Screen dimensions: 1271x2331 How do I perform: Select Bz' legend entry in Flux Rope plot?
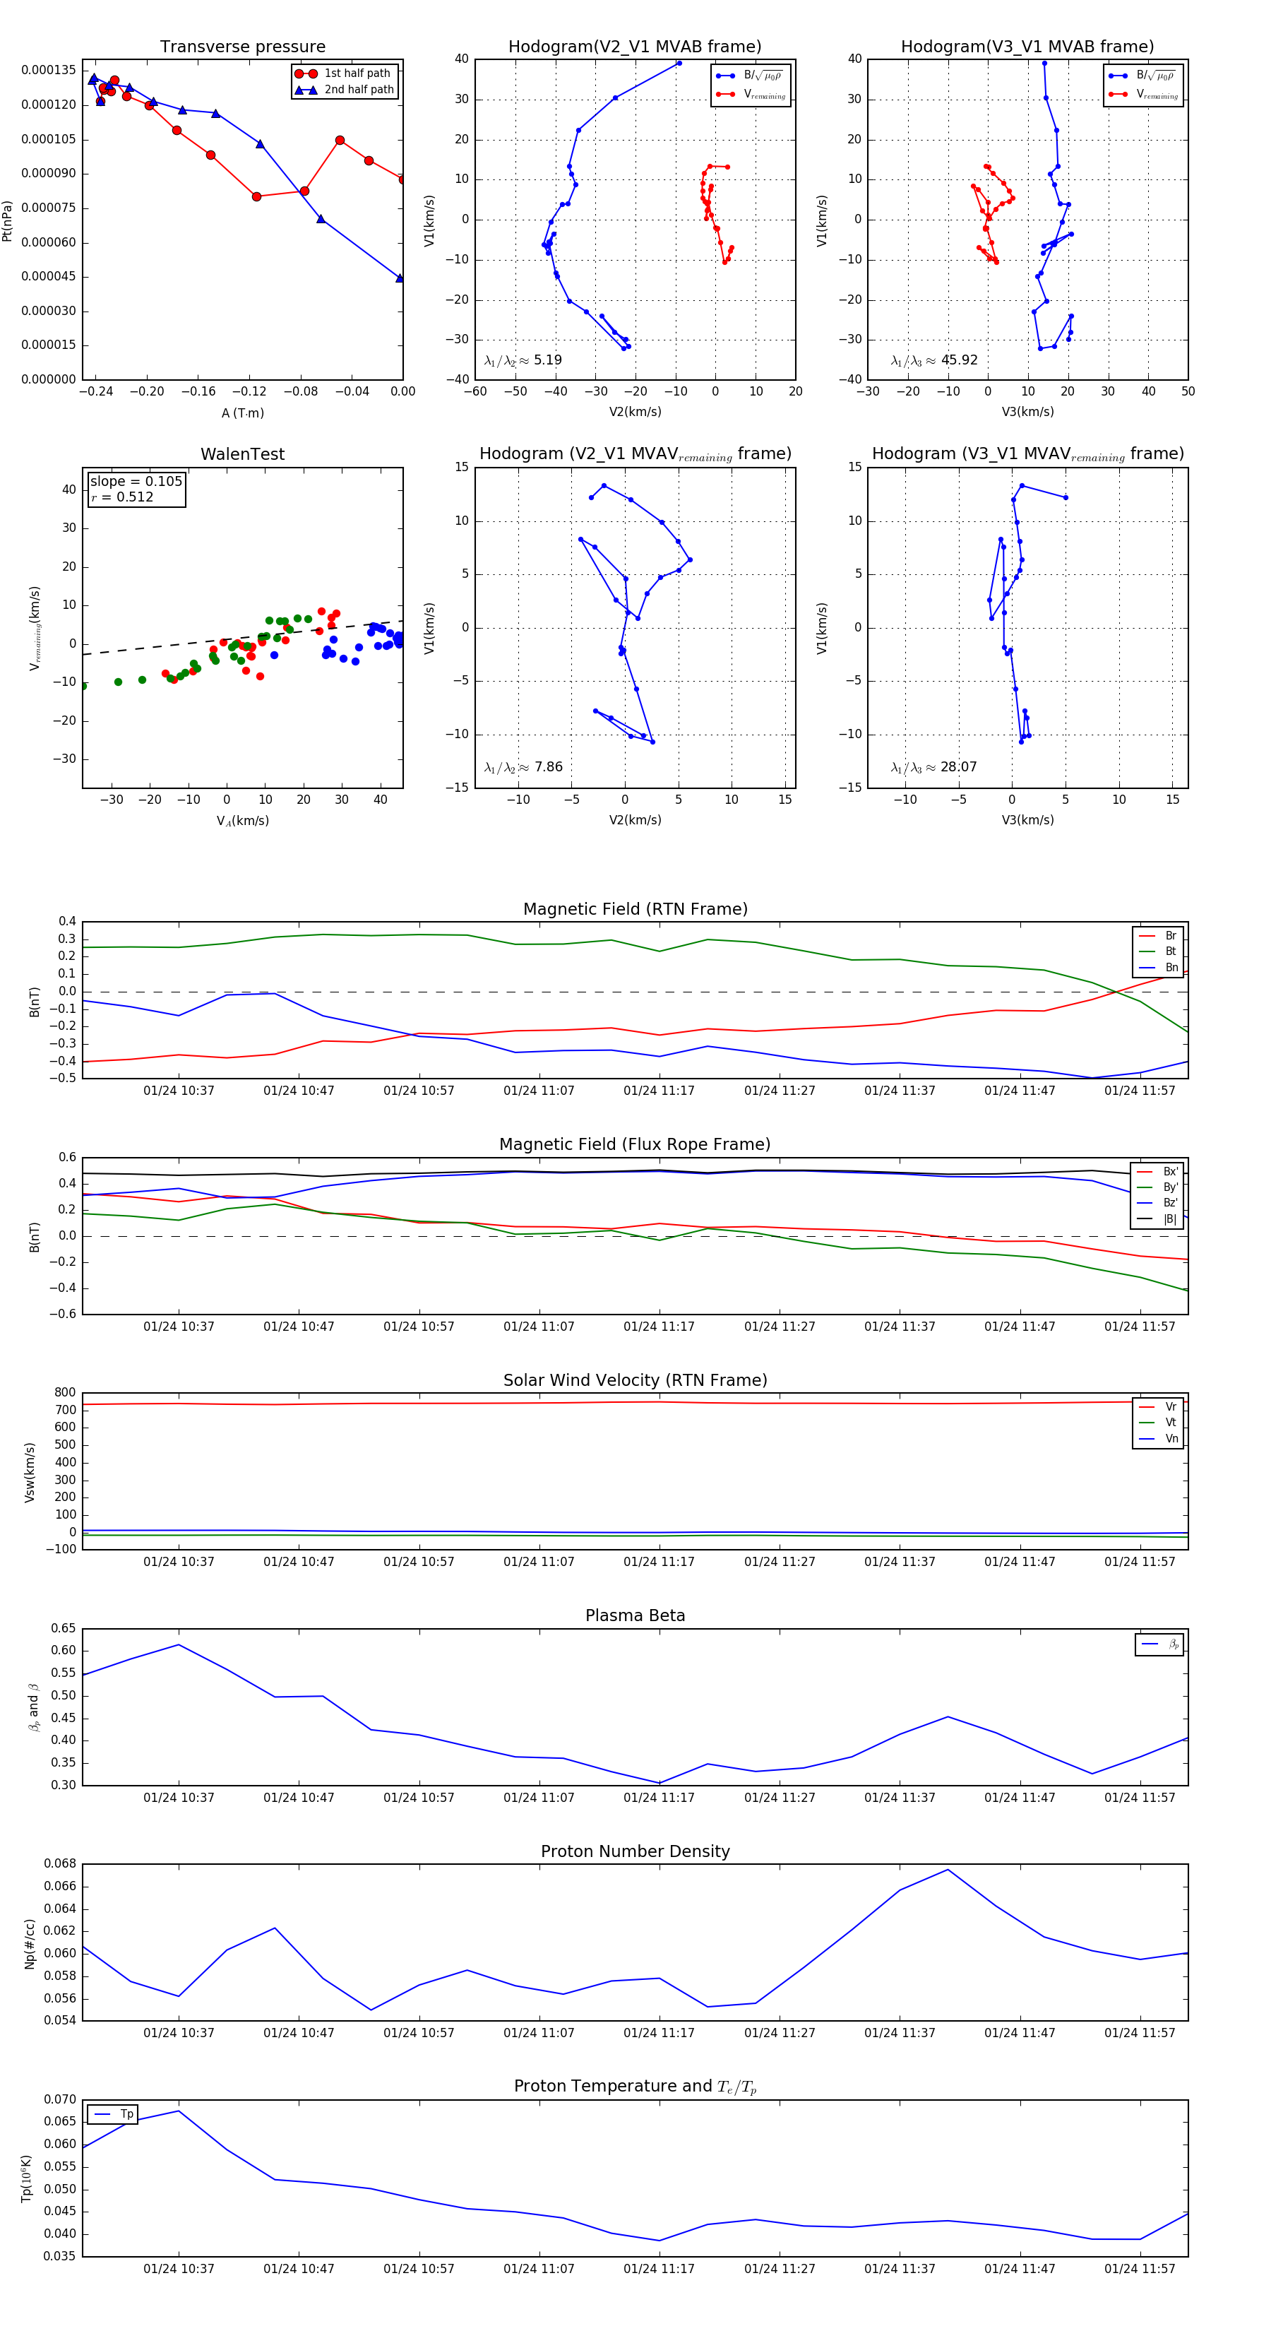[x=1157, y=1203]
